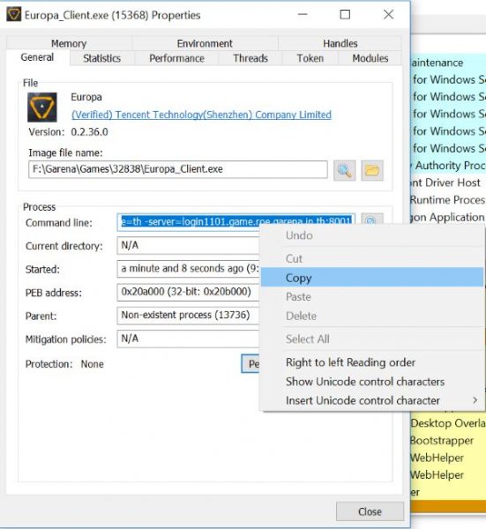Select the Driver Host row in background list
This screenshot has width=486, height=529.
pos(448,183)
